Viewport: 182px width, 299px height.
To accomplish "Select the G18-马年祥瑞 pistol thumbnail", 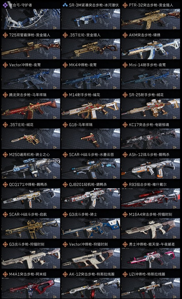I will [x=91, y=139].
